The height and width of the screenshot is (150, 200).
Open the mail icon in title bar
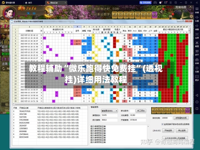[166, 2]
